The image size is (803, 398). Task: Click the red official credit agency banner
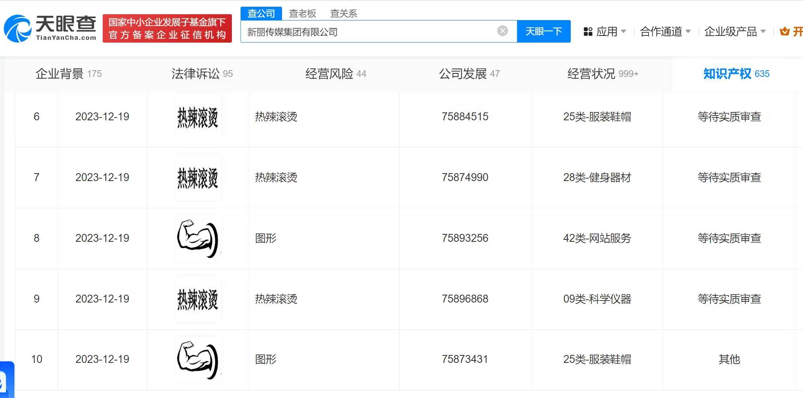[167, 28]
